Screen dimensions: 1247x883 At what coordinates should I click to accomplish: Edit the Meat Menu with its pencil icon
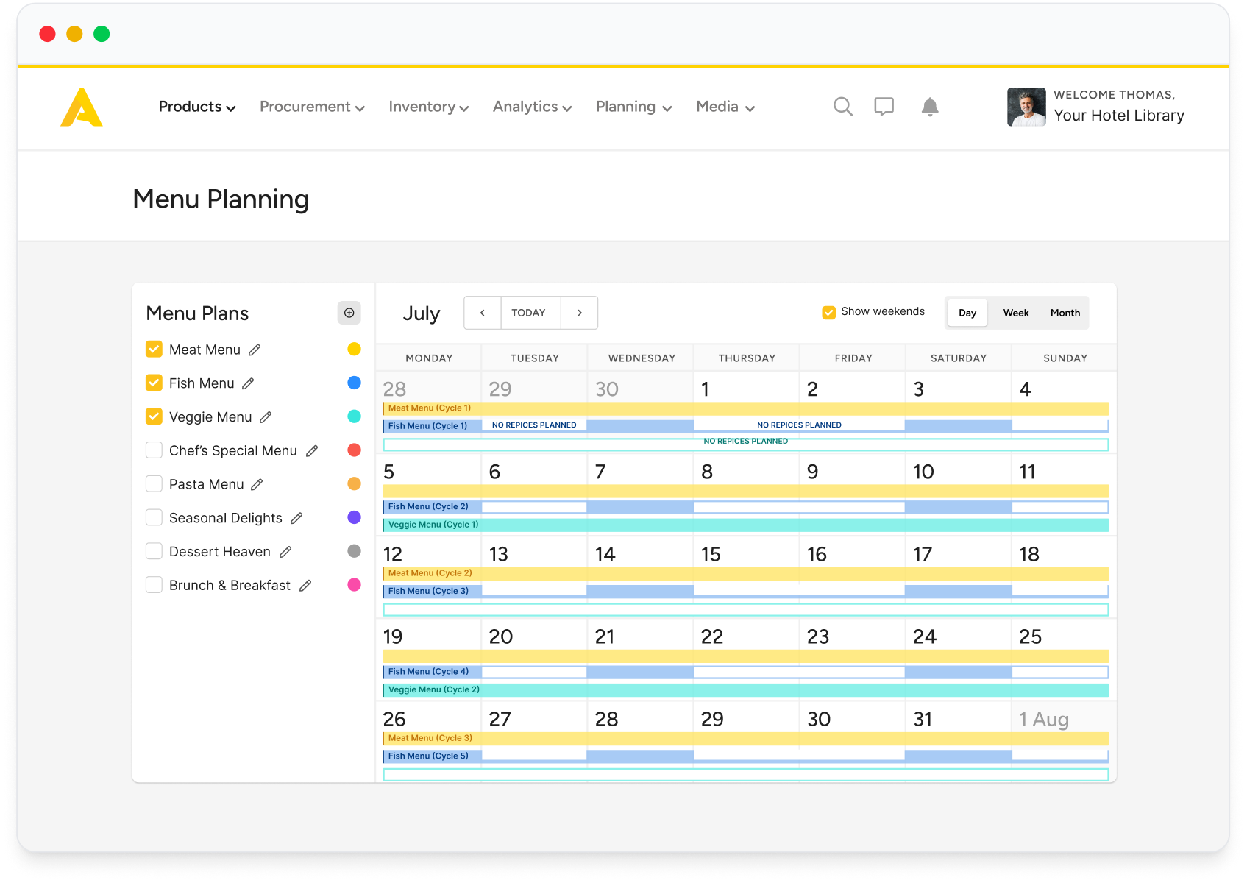(254, 350)
